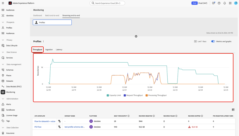Screen dimensions: 239x136
Task: Click the column settings icon above table
Action: [x=233, y=110]
